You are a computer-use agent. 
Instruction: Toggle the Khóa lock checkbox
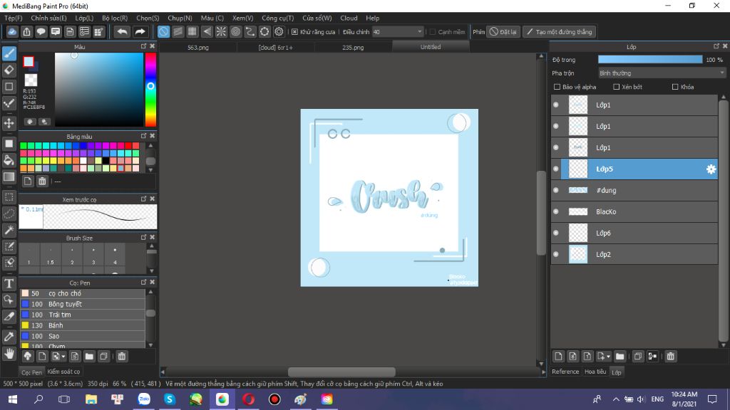675,87
